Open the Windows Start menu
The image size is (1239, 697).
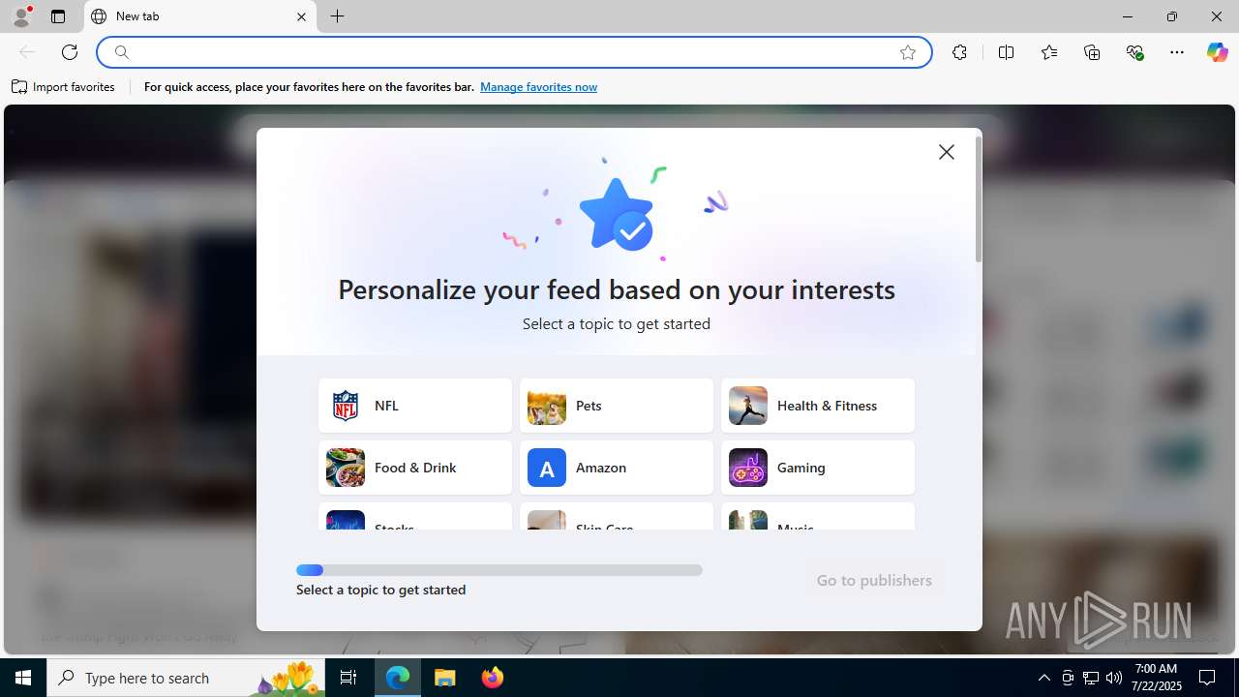click(23, 678)
